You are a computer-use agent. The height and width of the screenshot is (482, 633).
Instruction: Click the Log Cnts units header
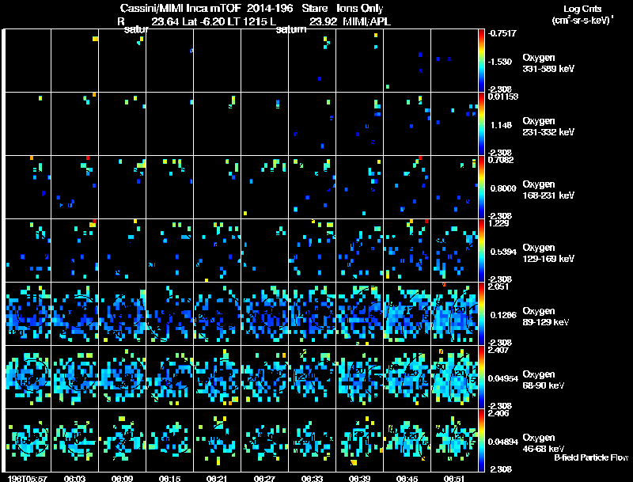[x=582, y=9]
